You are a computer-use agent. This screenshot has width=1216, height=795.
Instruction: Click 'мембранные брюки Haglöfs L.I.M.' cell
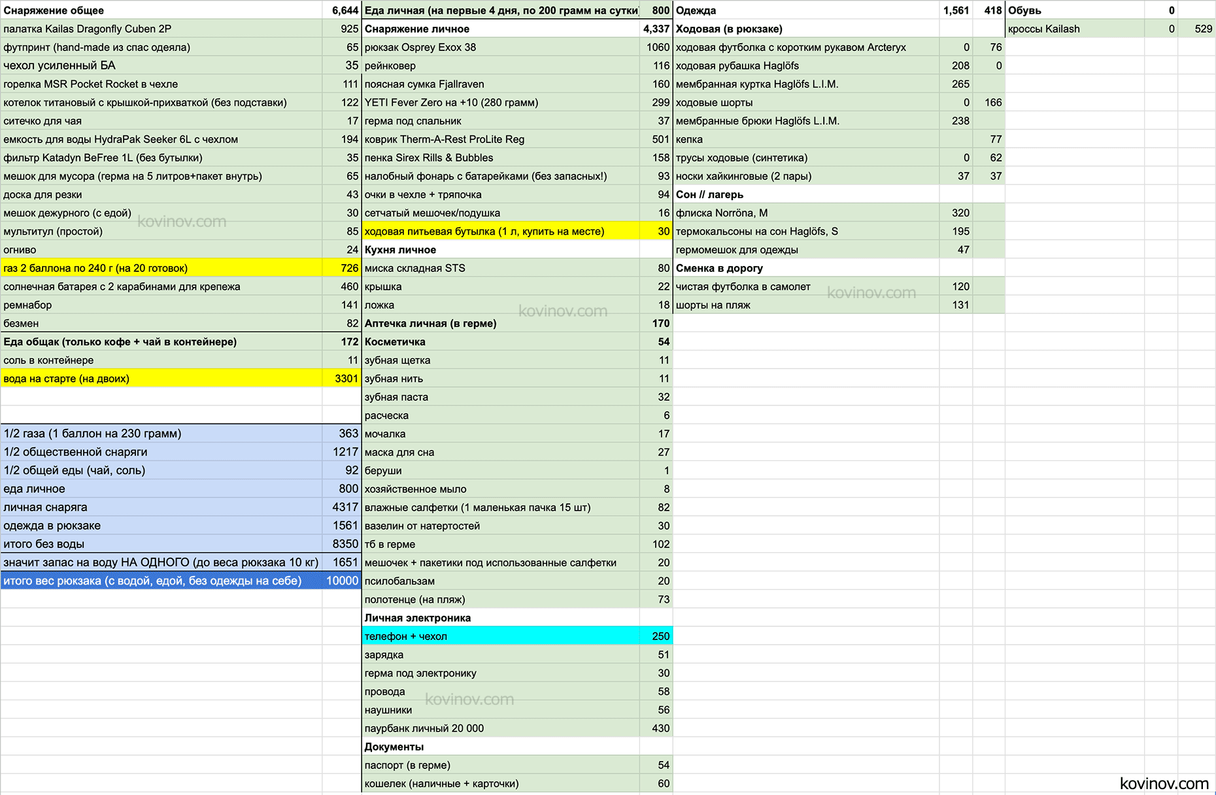click(x=807, y=120)
